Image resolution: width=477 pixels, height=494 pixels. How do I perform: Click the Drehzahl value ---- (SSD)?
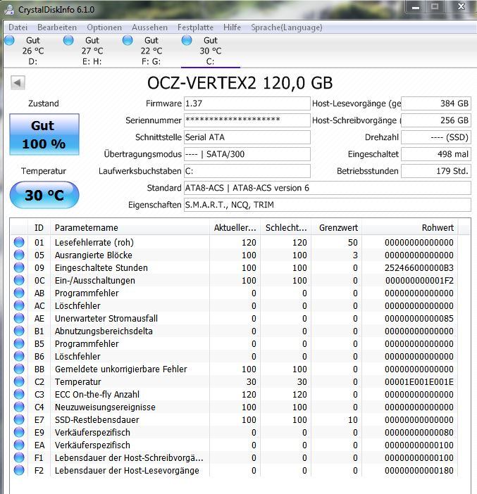coord(436,137)
